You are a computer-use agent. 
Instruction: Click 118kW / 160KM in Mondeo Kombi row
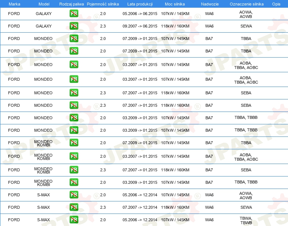pyautogui.click(x=175, y=170)
